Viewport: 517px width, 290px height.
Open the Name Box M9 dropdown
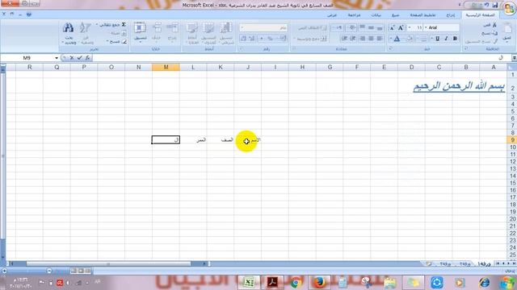click(x=57, y=58)
